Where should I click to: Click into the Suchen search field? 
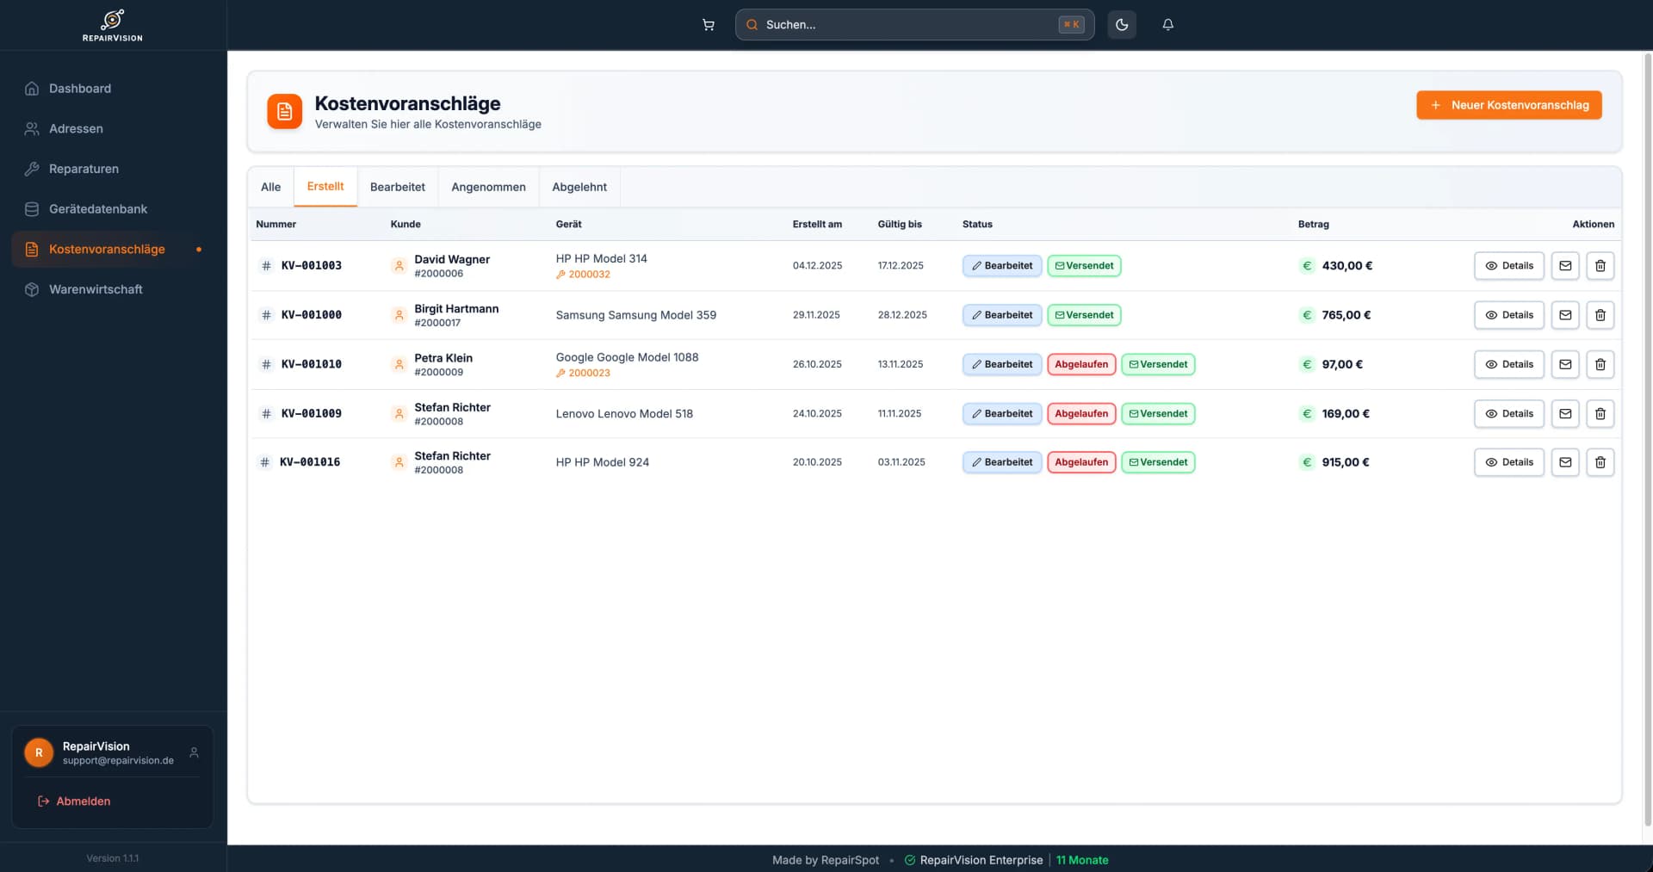pos(904,25)
